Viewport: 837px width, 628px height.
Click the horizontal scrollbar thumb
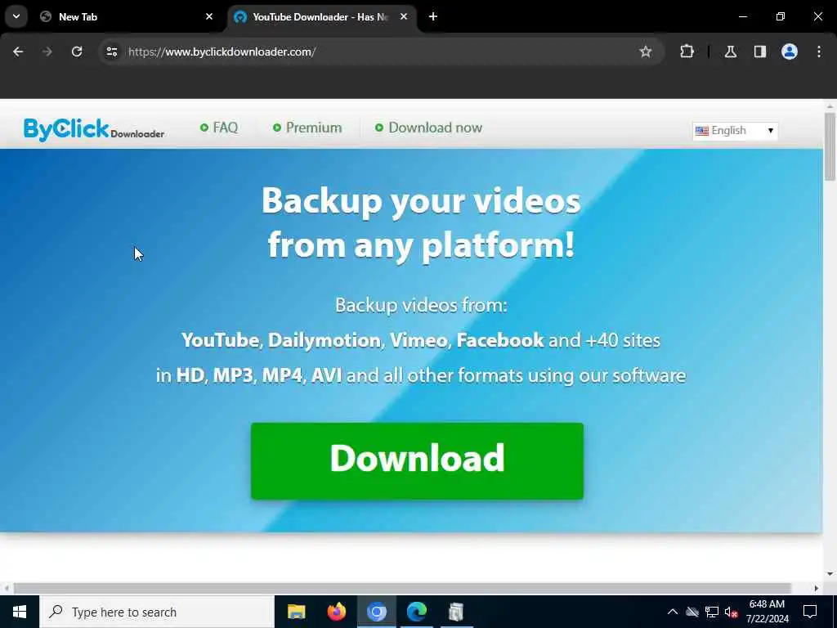(402, 588)
